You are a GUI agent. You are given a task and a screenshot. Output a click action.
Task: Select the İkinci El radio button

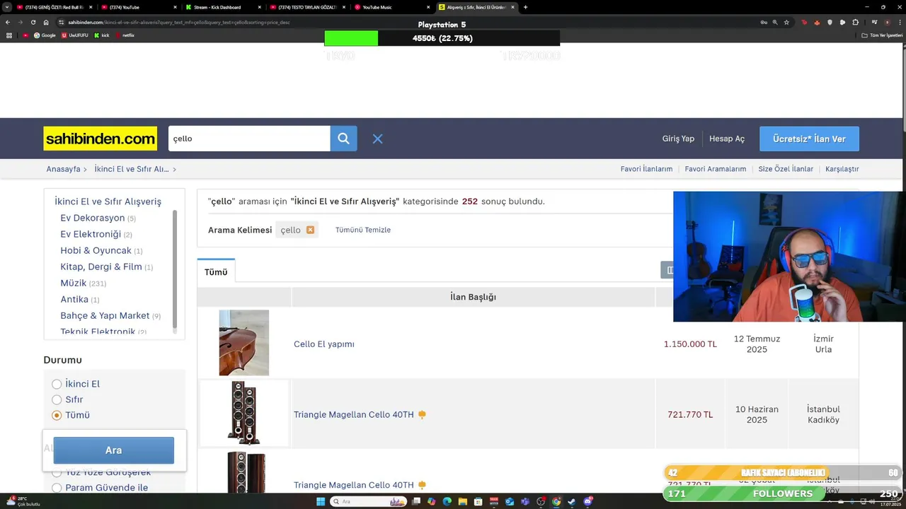coord(57,384)
